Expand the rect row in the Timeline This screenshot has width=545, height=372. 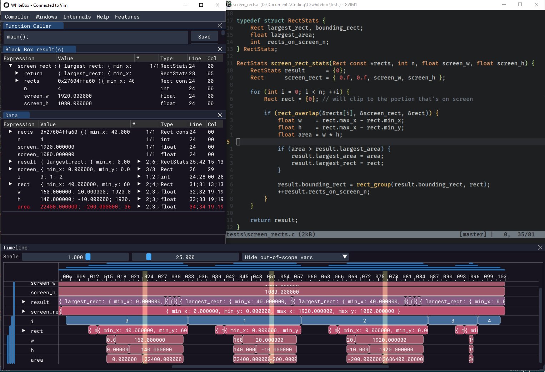click(x=24, y=331)
